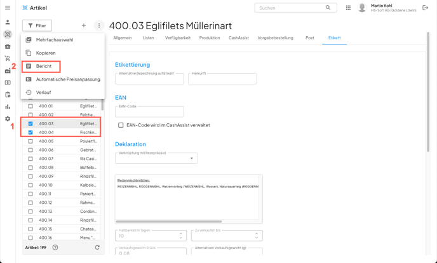Select the Etikett tab
This screenshot has width=437, height=263.
tap(335, 38)
